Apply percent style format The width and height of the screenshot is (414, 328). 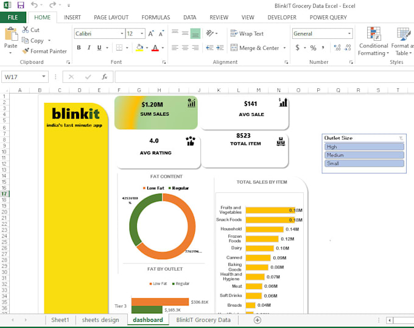(x=313, y=47)
